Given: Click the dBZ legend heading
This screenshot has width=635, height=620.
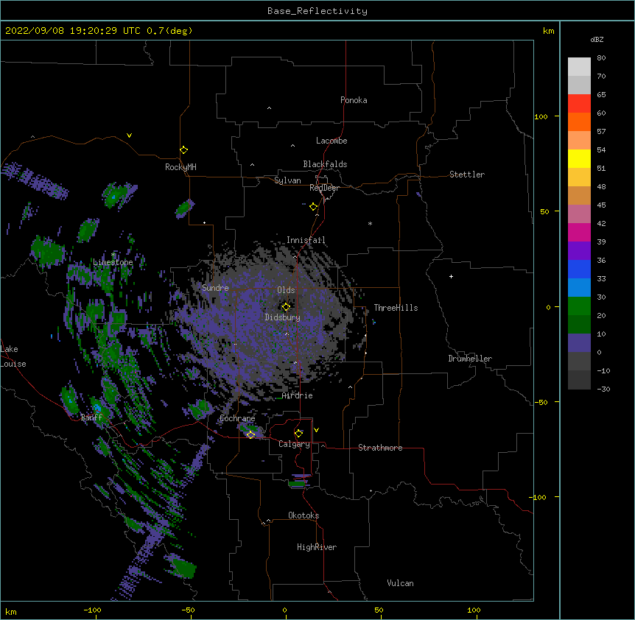Looking at the screenshot, I should point(597,39).
